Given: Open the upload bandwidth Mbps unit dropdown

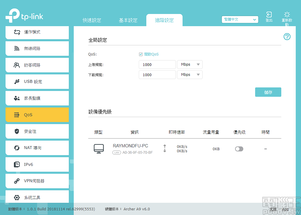Looking at the screenshot, I should [190, 64].
